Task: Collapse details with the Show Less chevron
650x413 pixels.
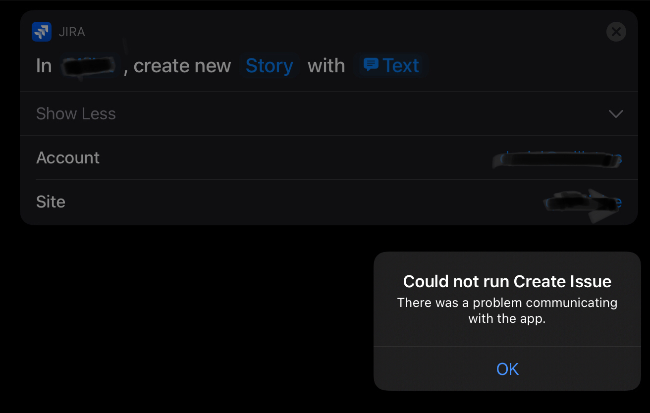Action: coord(615,114)
